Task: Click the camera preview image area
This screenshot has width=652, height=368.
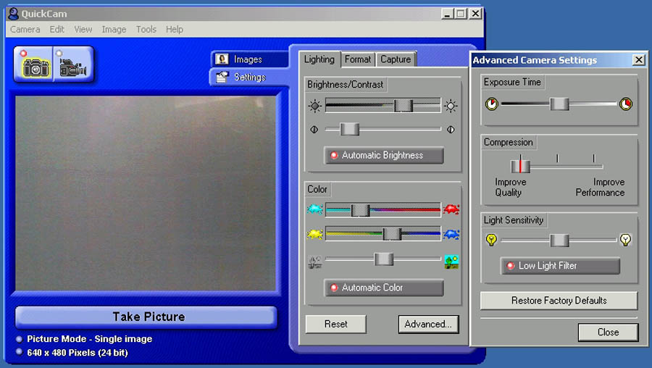Action: tap(146, 193)
